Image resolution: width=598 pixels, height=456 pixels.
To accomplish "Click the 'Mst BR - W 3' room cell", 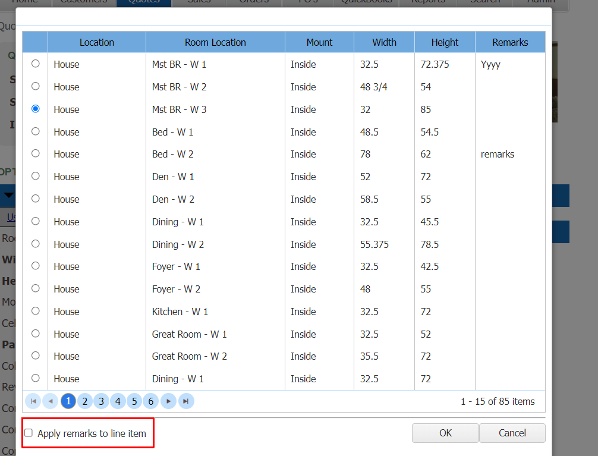I will point(215,109).
